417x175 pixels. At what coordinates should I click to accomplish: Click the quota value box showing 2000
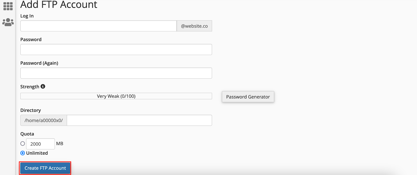point(40,144)
